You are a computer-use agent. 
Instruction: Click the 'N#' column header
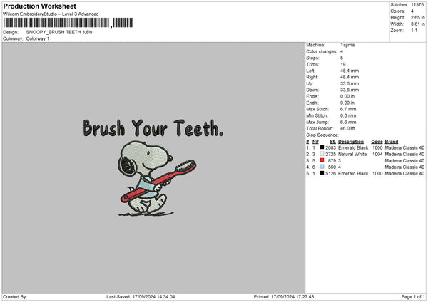[315, 142]
